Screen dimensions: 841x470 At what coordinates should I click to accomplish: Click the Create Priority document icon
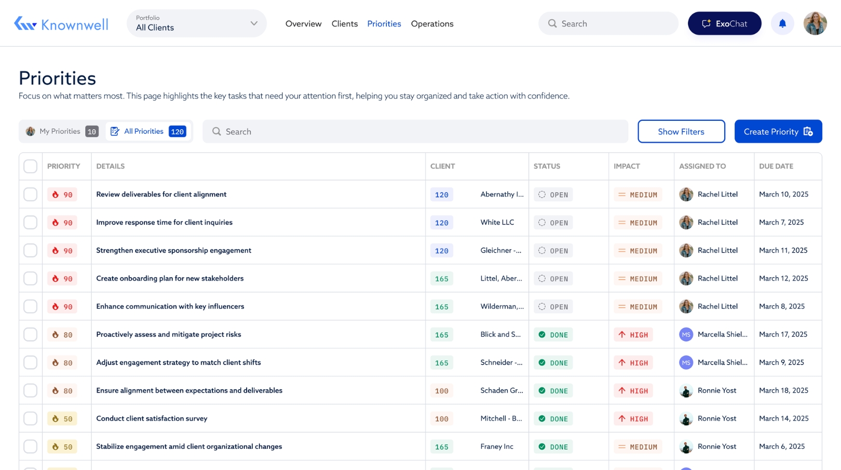[x=807, y=132]
